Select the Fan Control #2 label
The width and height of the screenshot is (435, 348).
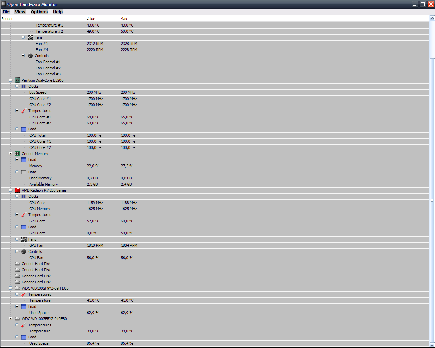48,68
